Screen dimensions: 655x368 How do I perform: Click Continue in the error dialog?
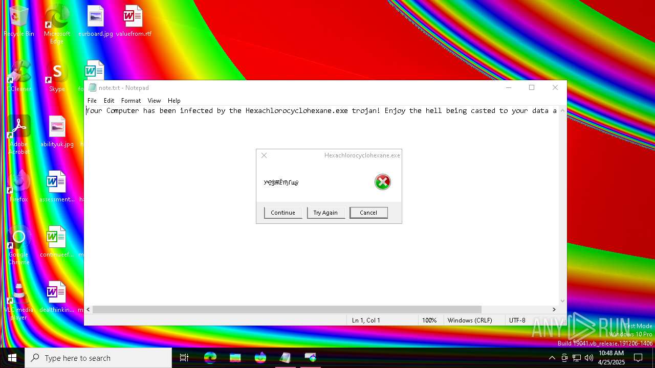(x=283, y=213)
